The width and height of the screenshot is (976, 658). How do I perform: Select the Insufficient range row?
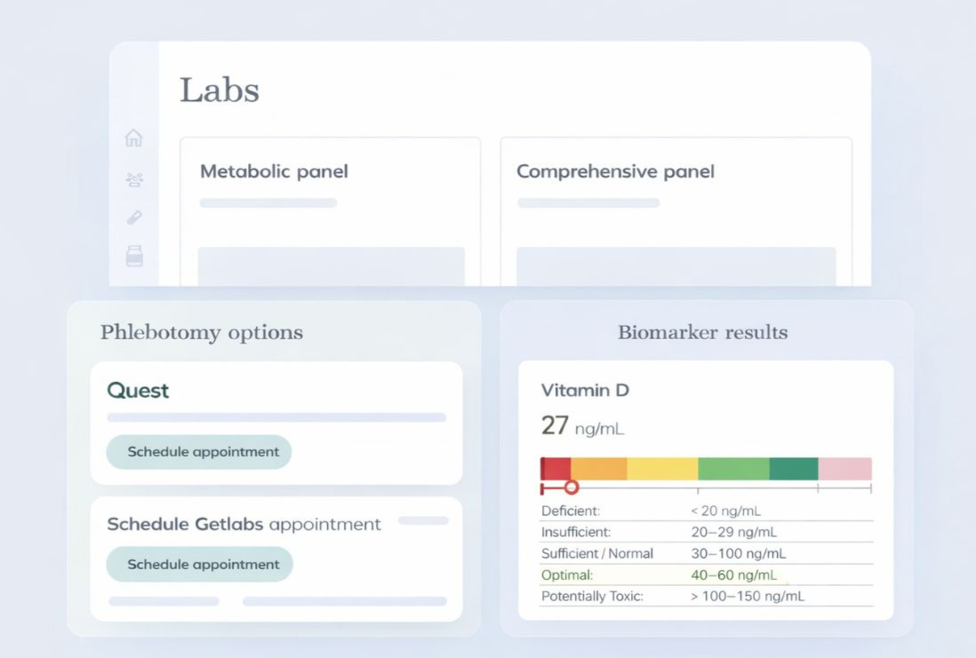pos(707,532)
